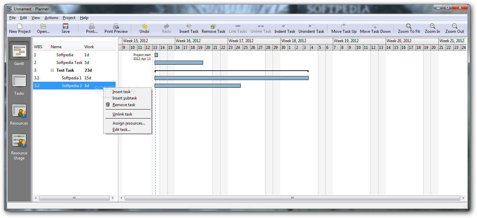The width and height of the screenshot is (477, 218).
Task: Click the Gantt scrollbar left arrow
Action: [121, 198]
